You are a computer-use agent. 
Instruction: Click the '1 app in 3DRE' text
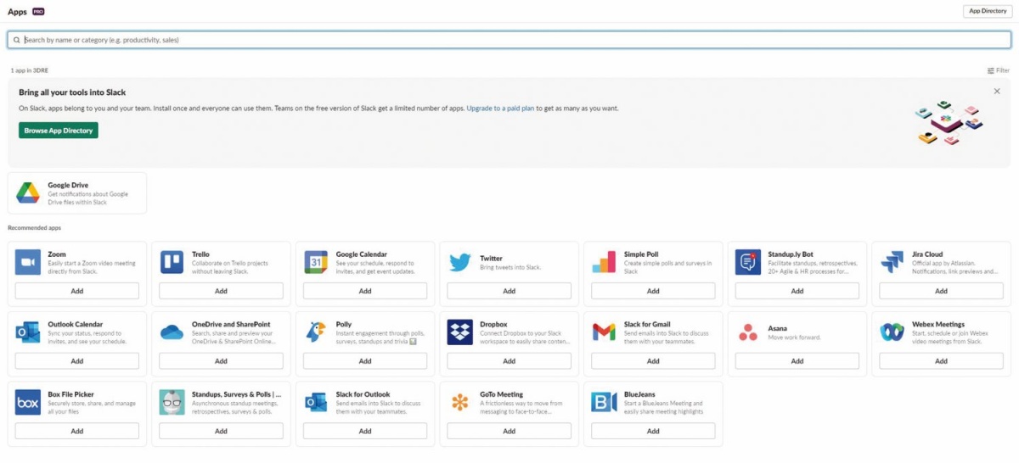tap(30, 70)
